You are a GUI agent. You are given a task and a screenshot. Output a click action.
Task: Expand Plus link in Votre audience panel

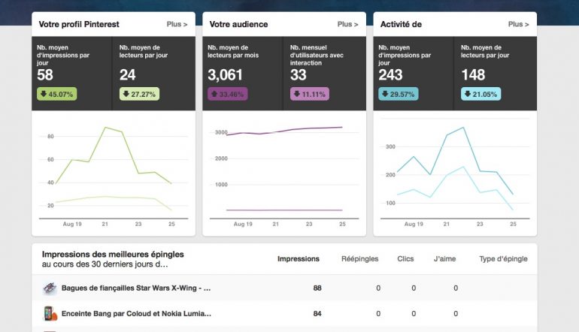coord(347,24)
